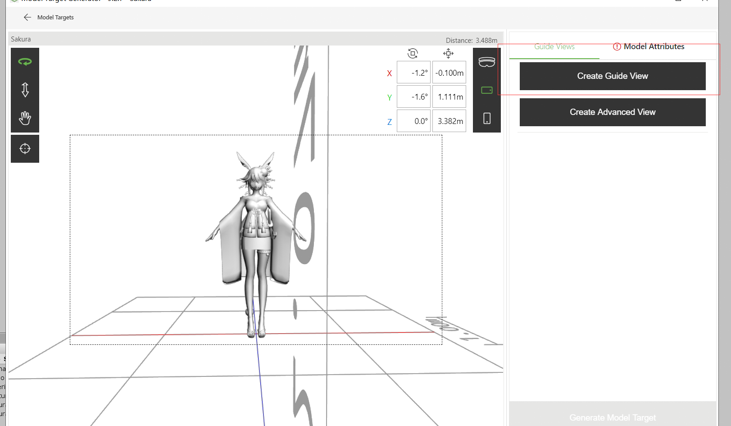Click the rotation values icon above angle fields
The height and width of the screenshot is (426, 731).
click(413, 53)
